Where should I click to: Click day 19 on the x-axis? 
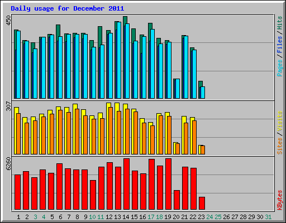168,217
